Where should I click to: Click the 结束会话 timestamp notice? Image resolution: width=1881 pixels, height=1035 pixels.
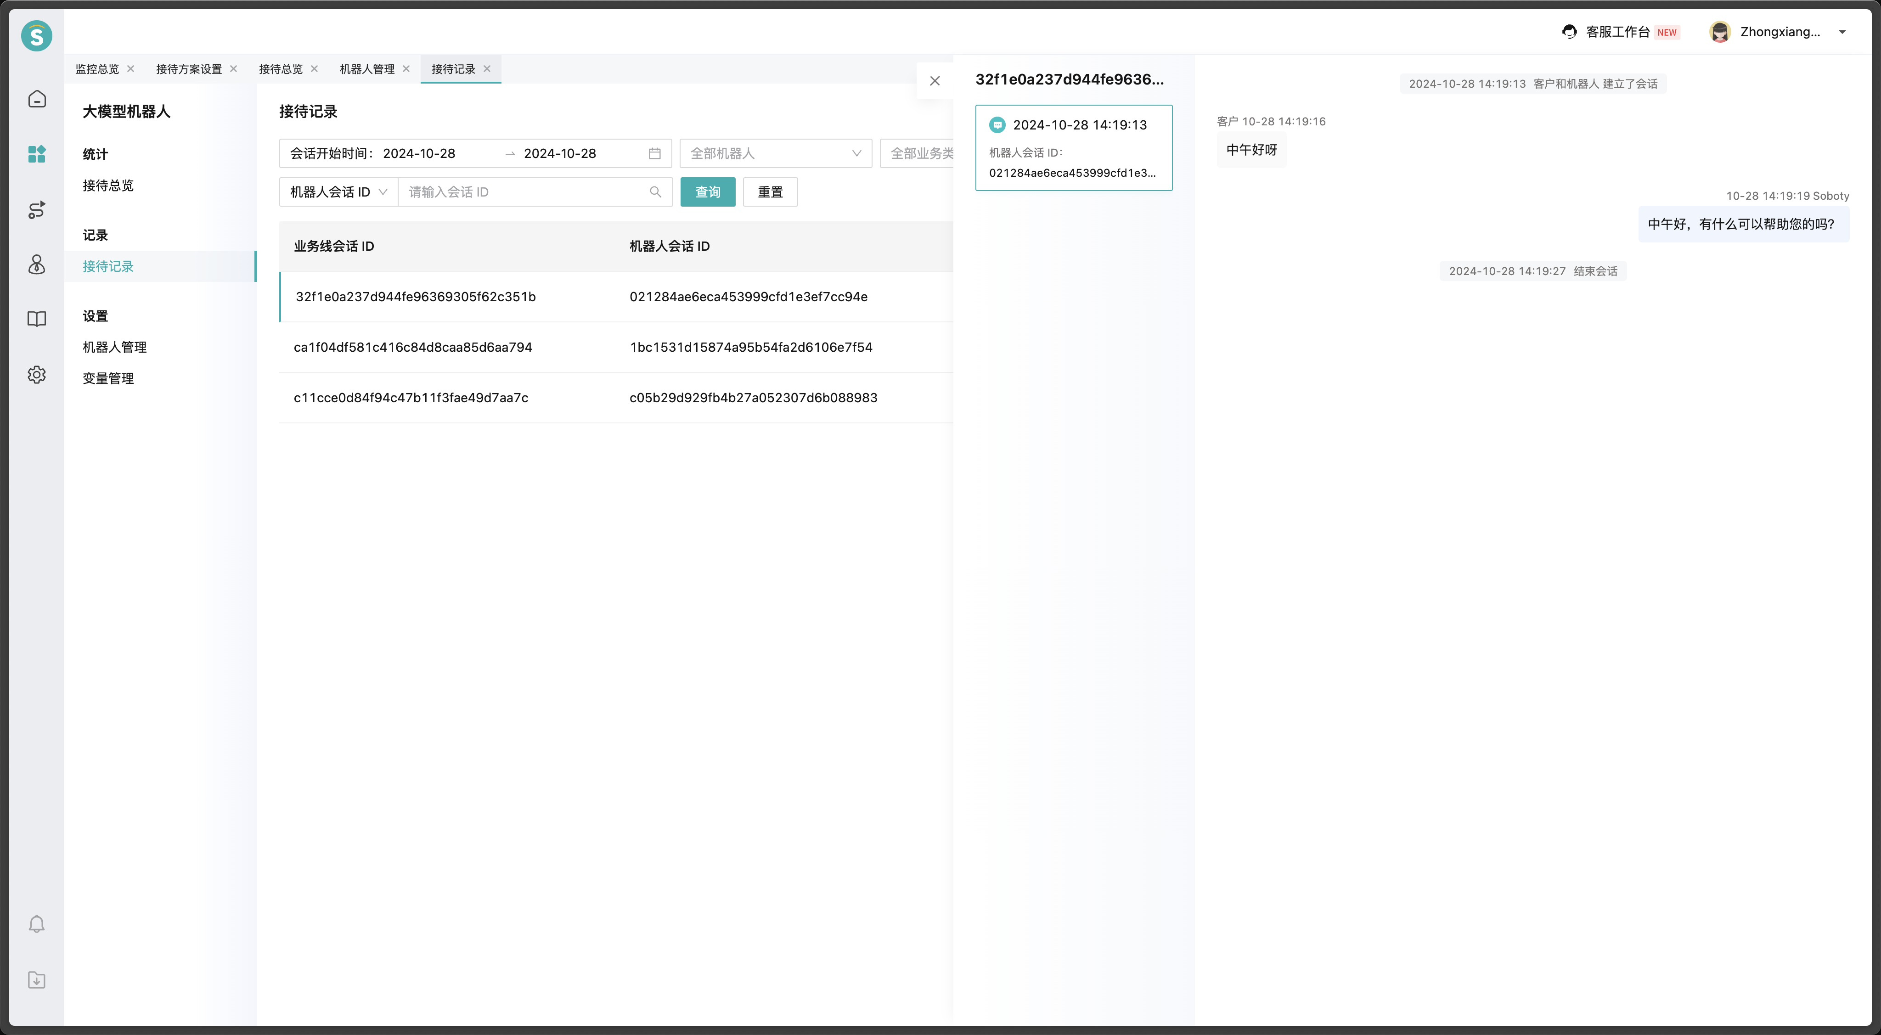click(1533, 271)
